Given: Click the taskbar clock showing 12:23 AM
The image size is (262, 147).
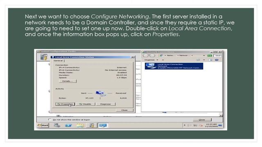Looking at the screenshot, I should 212,125.
